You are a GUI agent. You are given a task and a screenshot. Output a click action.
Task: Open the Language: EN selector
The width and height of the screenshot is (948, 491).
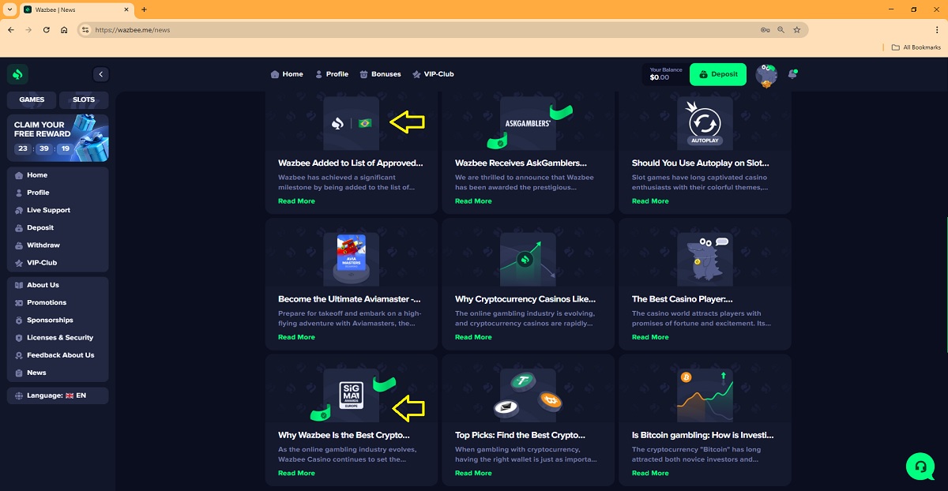[58, 395]
